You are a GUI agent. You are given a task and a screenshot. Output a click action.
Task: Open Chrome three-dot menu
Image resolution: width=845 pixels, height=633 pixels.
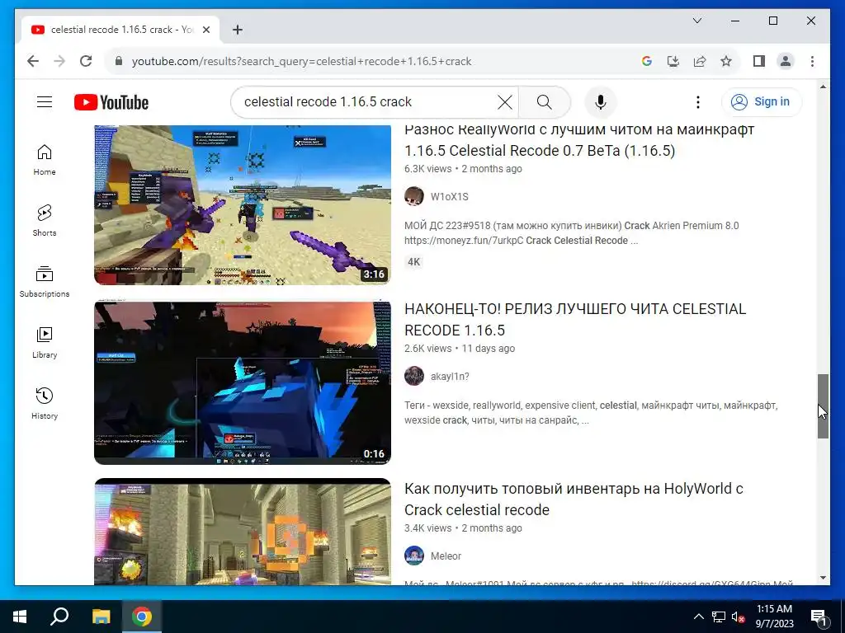(812, 61)
